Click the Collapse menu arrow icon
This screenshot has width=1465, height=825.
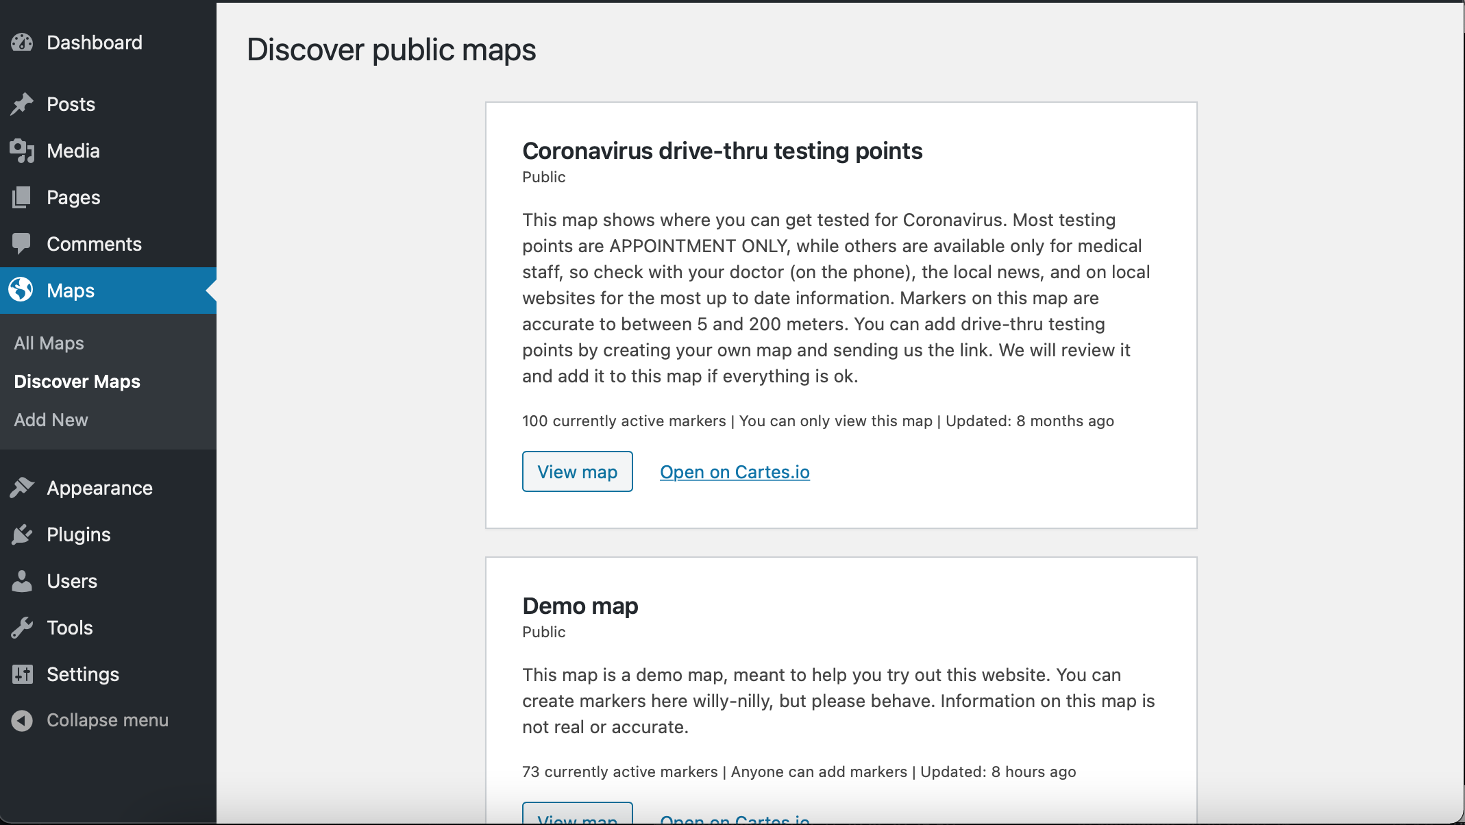point(22,721)
